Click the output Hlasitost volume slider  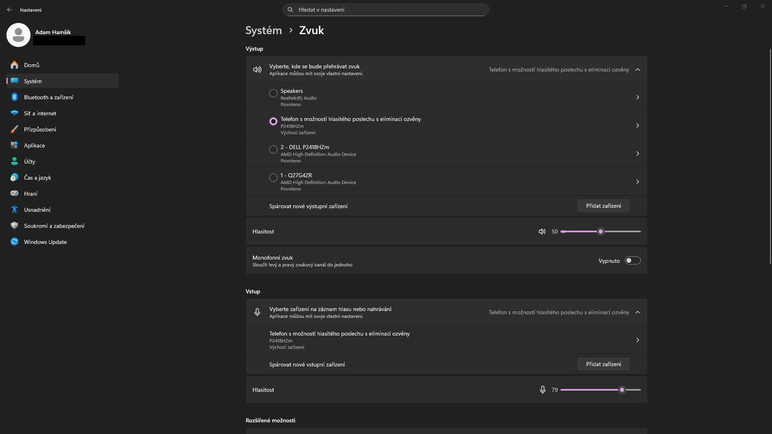(x=600, y=231)
